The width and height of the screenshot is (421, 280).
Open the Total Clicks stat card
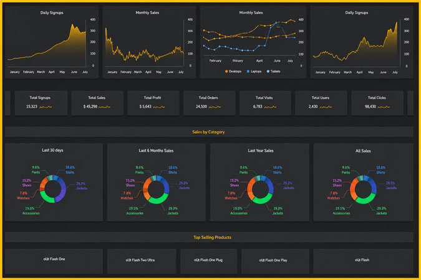(377, 103)
